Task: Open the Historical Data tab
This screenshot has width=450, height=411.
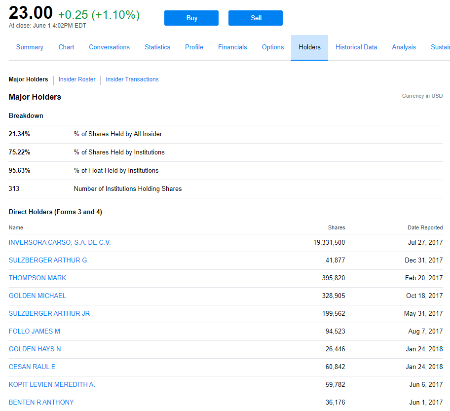Action: pos(356,47)
